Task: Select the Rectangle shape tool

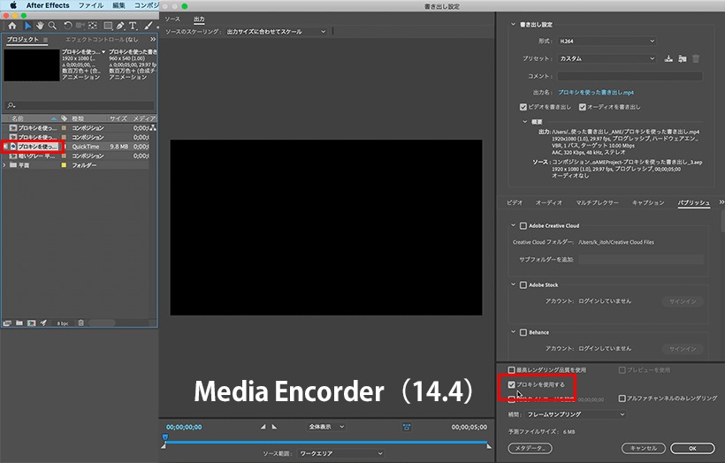Action: (x=108, y=26)
